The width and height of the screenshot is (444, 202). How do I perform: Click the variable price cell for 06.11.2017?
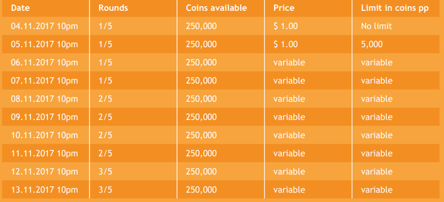289,62
